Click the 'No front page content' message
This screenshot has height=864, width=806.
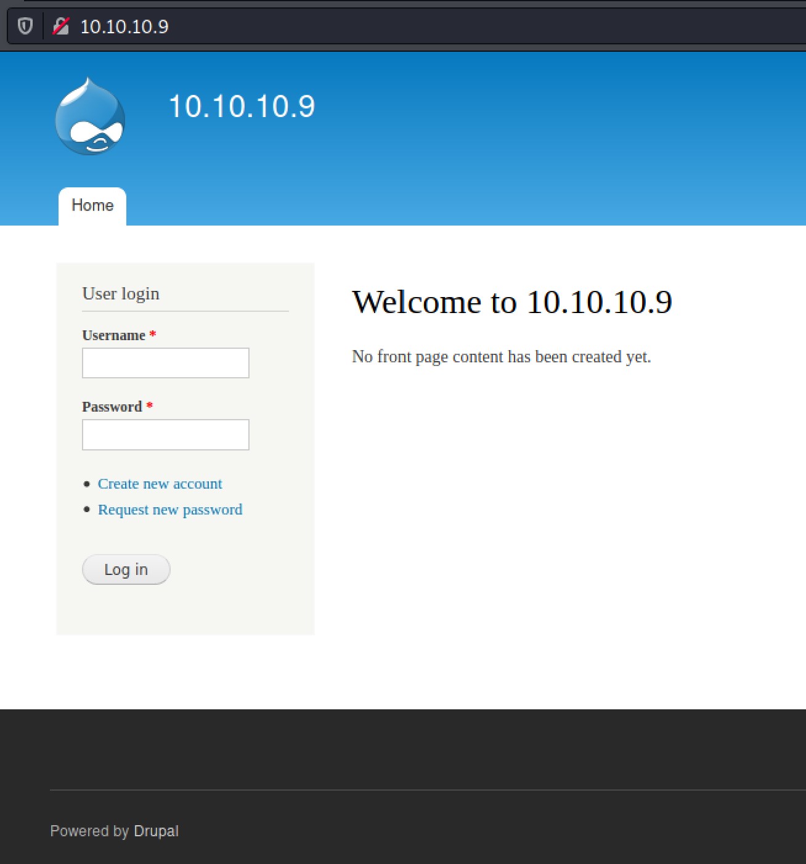click(501, 357)
